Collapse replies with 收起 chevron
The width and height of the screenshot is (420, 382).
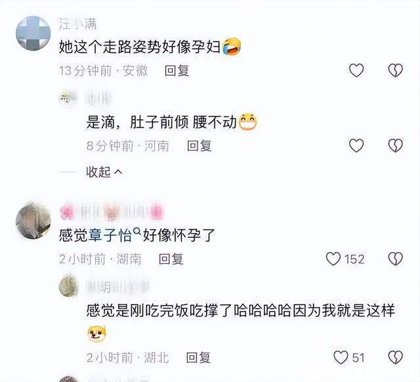point(104,172)
